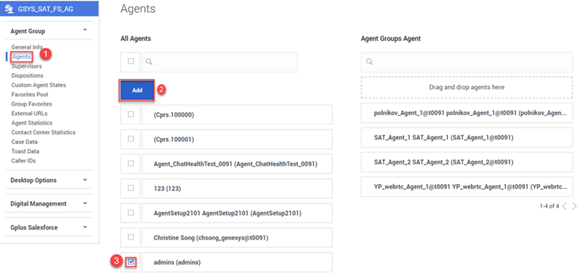The image size is (582, 277).
Task: Collapse the Agent Group section
Action: 85,31
